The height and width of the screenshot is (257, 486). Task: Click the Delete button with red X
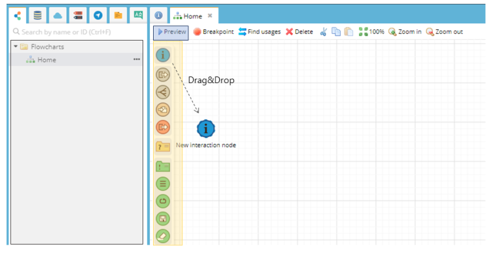(300, 32)
